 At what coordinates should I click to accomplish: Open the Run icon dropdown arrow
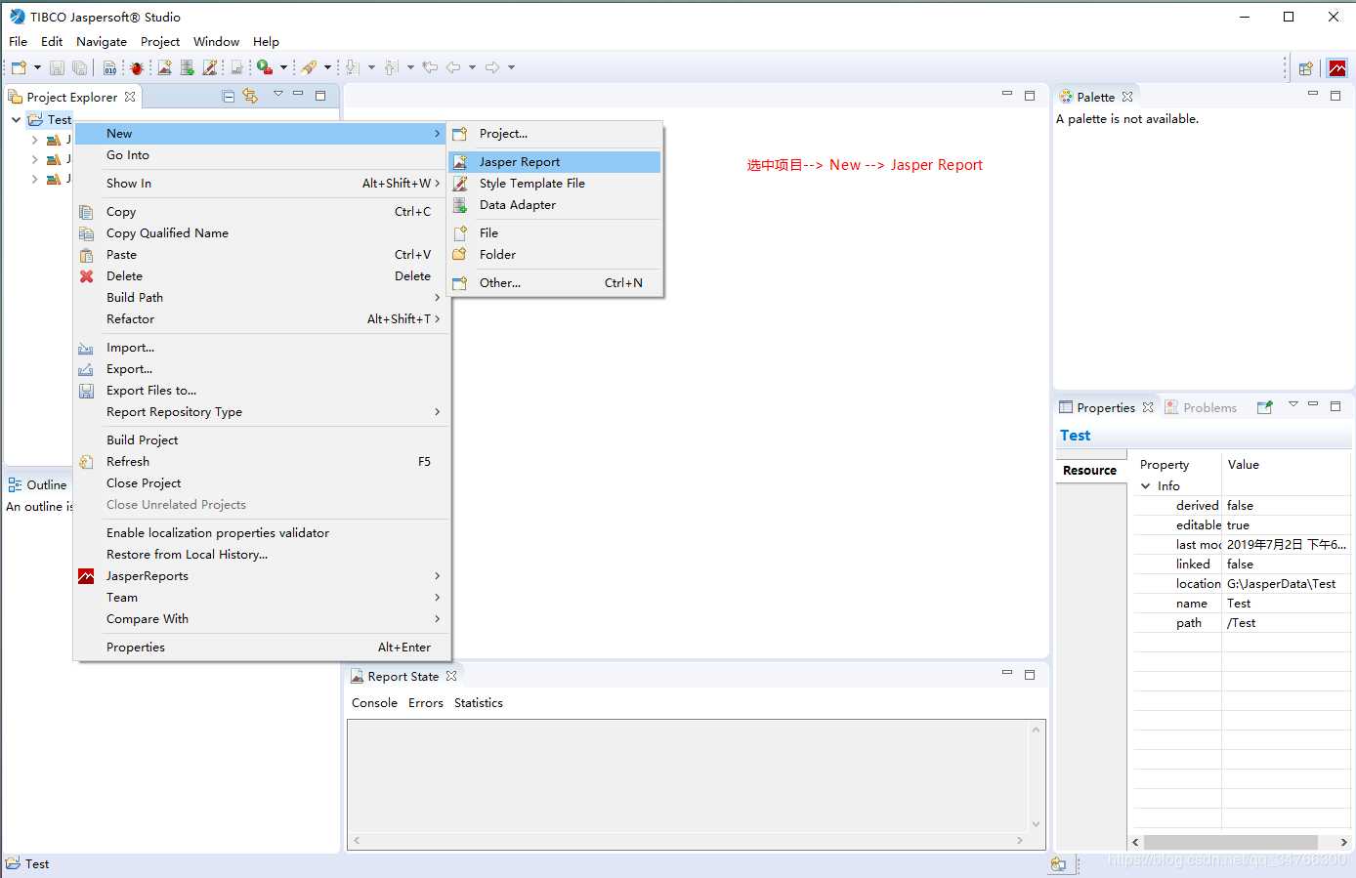coord(283,67)
